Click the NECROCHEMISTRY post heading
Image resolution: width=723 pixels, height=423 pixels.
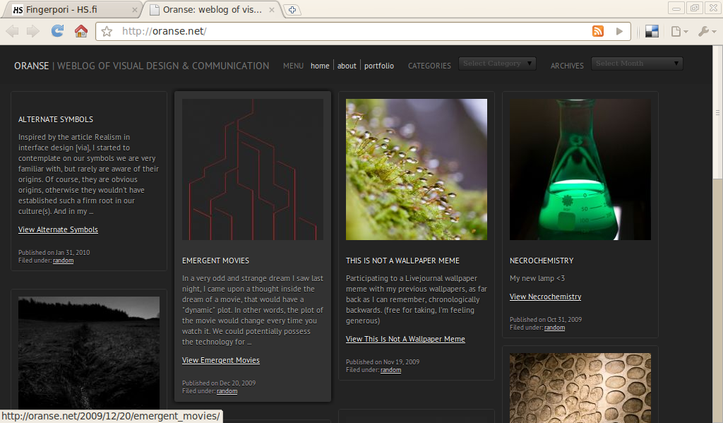coord(542,261)
